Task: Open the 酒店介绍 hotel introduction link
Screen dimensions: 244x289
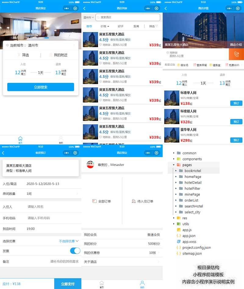Action: [236, 45]
